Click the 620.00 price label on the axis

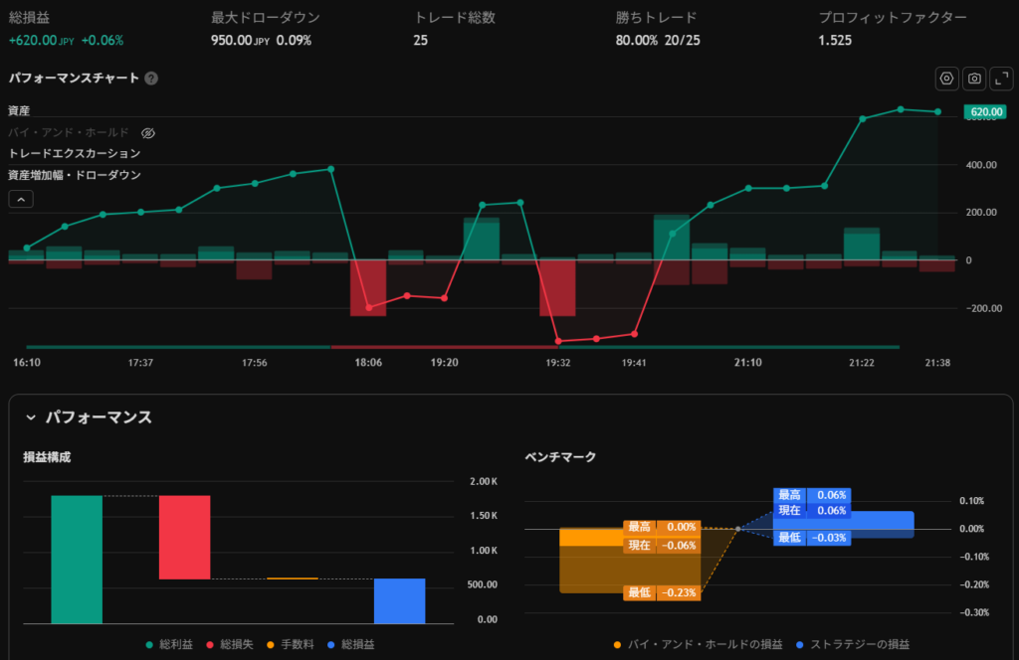tap(985, 112)
